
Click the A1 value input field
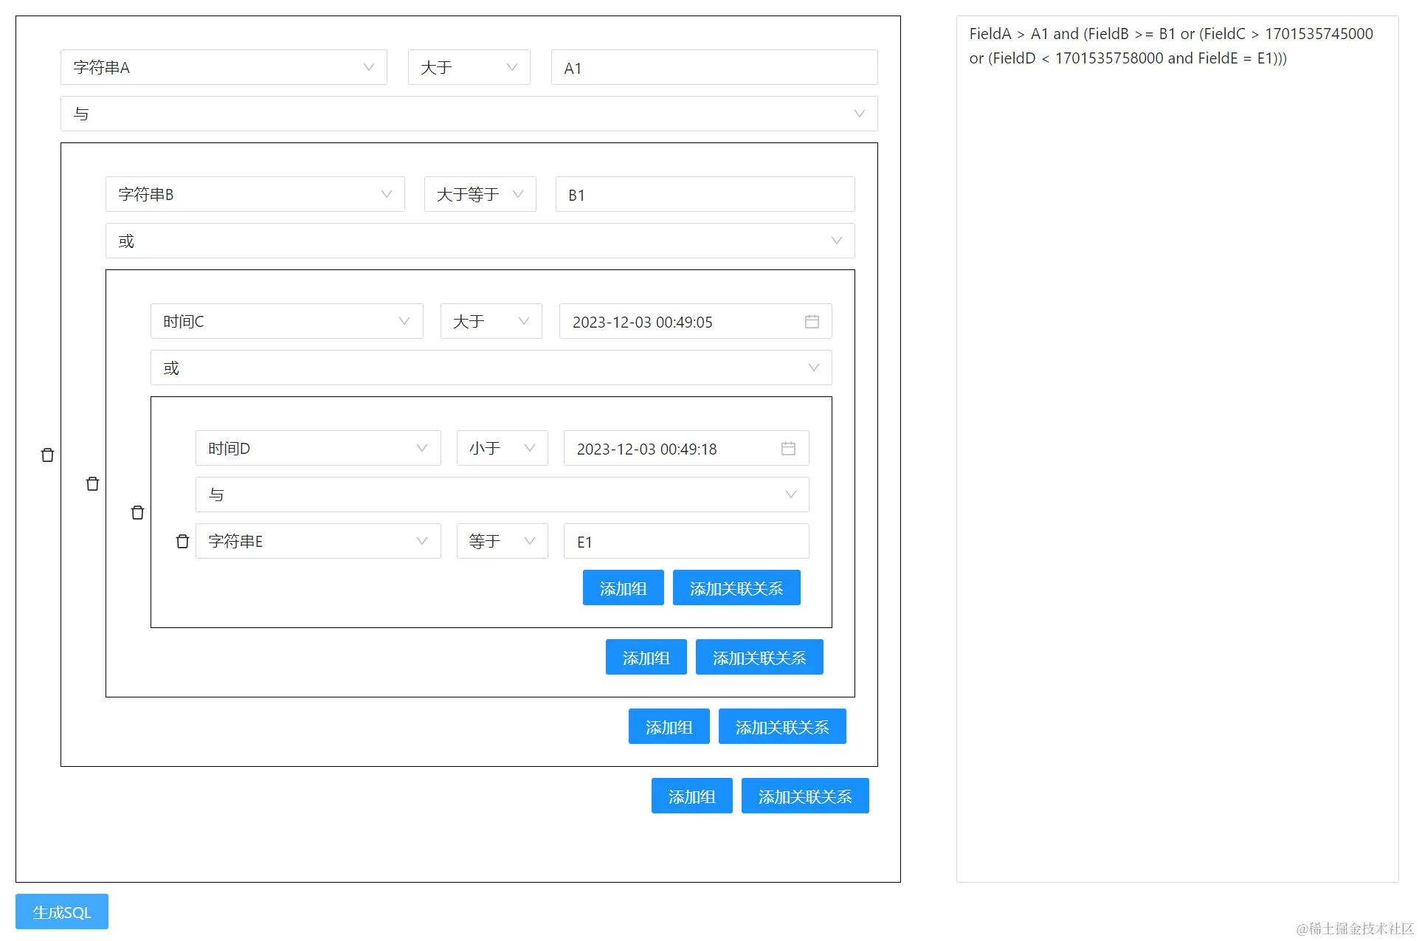tap(714, 68)
